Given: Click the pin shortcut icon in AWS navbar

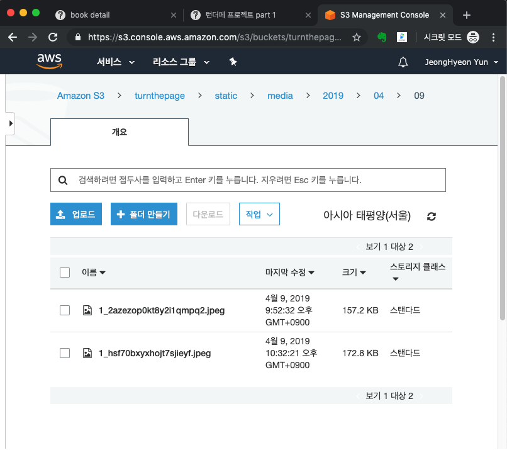Looking at the screenshot, I should [233, 62].
